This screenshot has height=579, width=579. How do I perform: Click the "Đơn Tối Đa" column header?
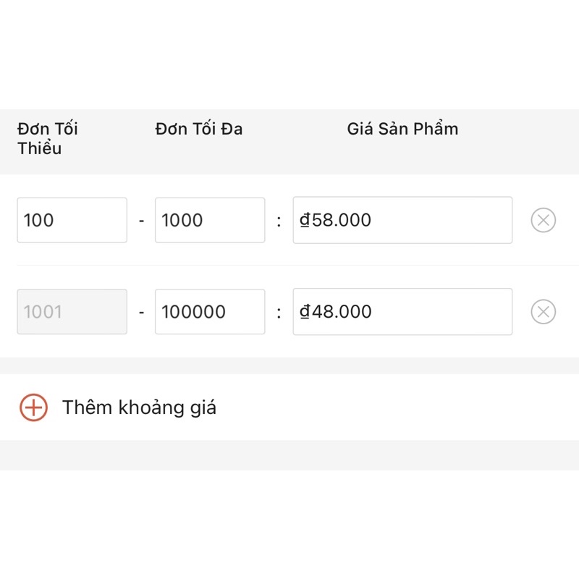click(x=199, y=130)
